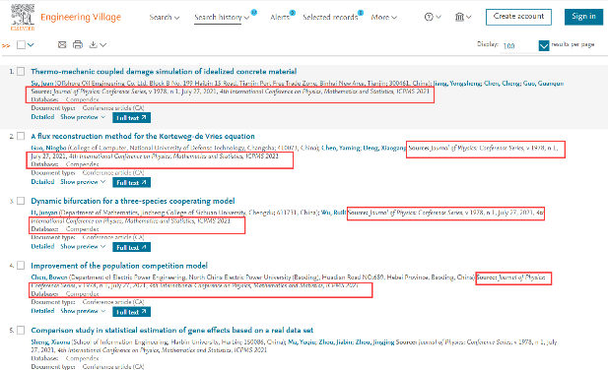Tick the checkbox for result 3

pyautogui.click(x=21, y=201)
